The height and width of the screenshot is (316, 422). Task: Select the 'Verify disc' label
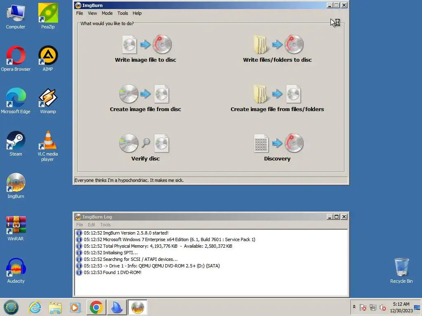point(145,159)
